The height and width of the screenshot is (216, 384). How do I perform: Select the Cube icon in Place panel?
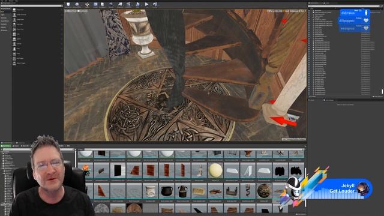(14, 34)
